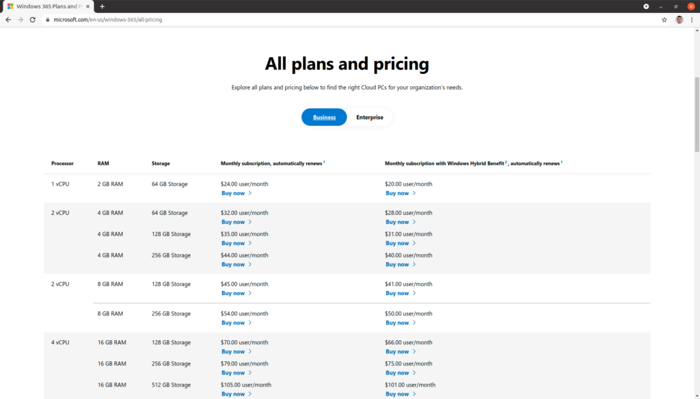
Task: Switch to Enterprise plans
Action: click(370, 117)
